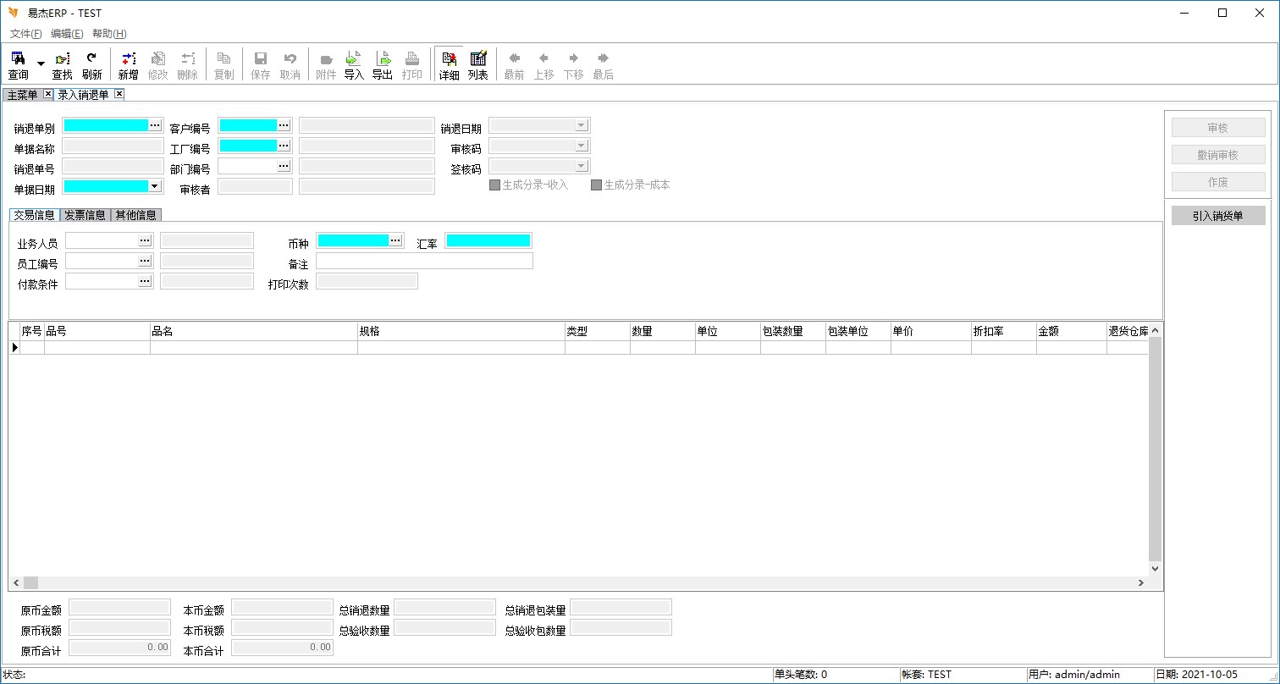Open the 销退单别 lookup button

pyautogui.click(x=155, y=125)
